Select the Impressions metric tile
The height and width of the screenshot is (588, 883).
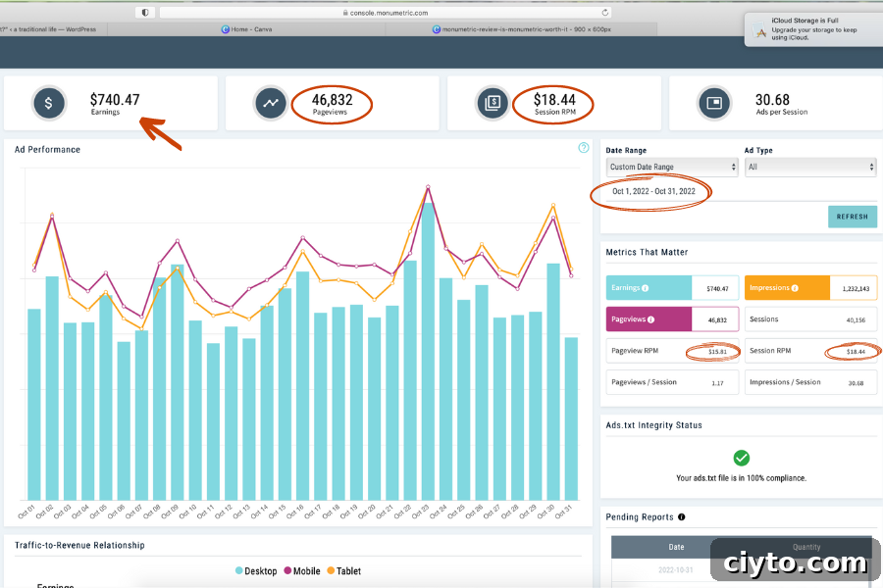tap(810, 288)
